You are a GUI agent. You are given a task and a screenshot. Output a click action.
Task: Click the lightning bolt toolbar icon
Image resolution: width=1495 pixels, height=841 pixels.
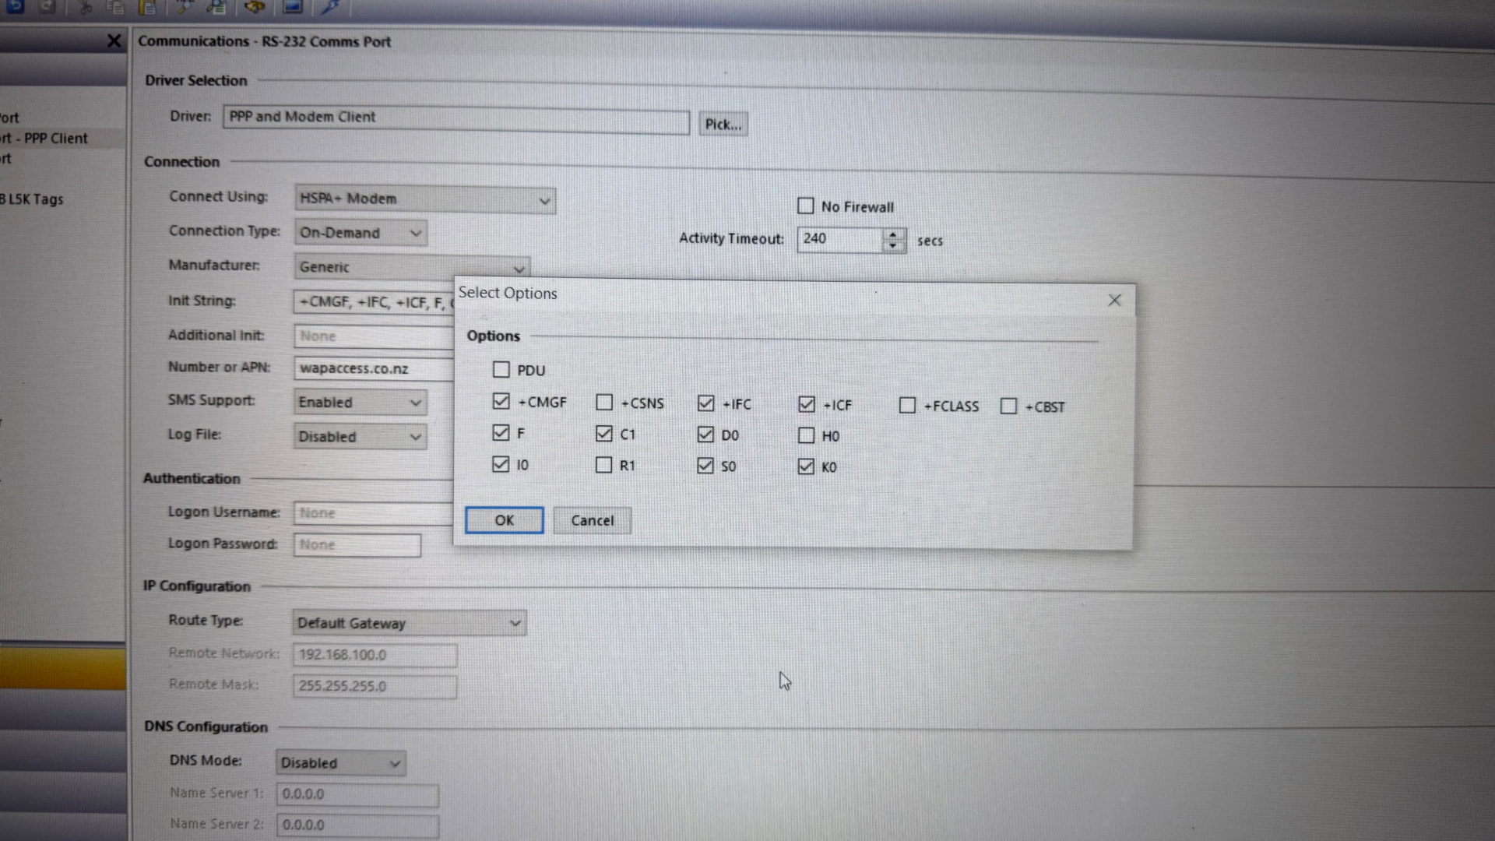pyautogui.click(x=330, y=7)
